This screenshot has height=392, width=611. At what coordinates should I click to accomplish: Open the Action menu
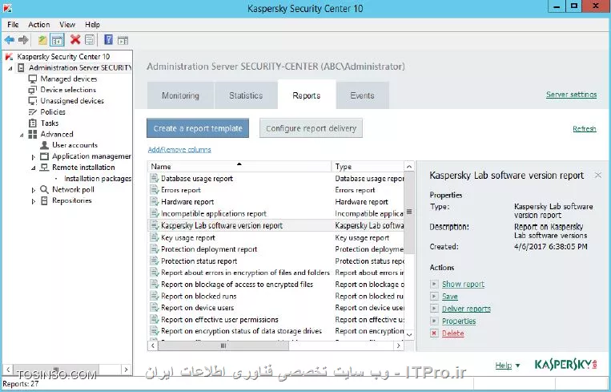[x=39, y=24]
